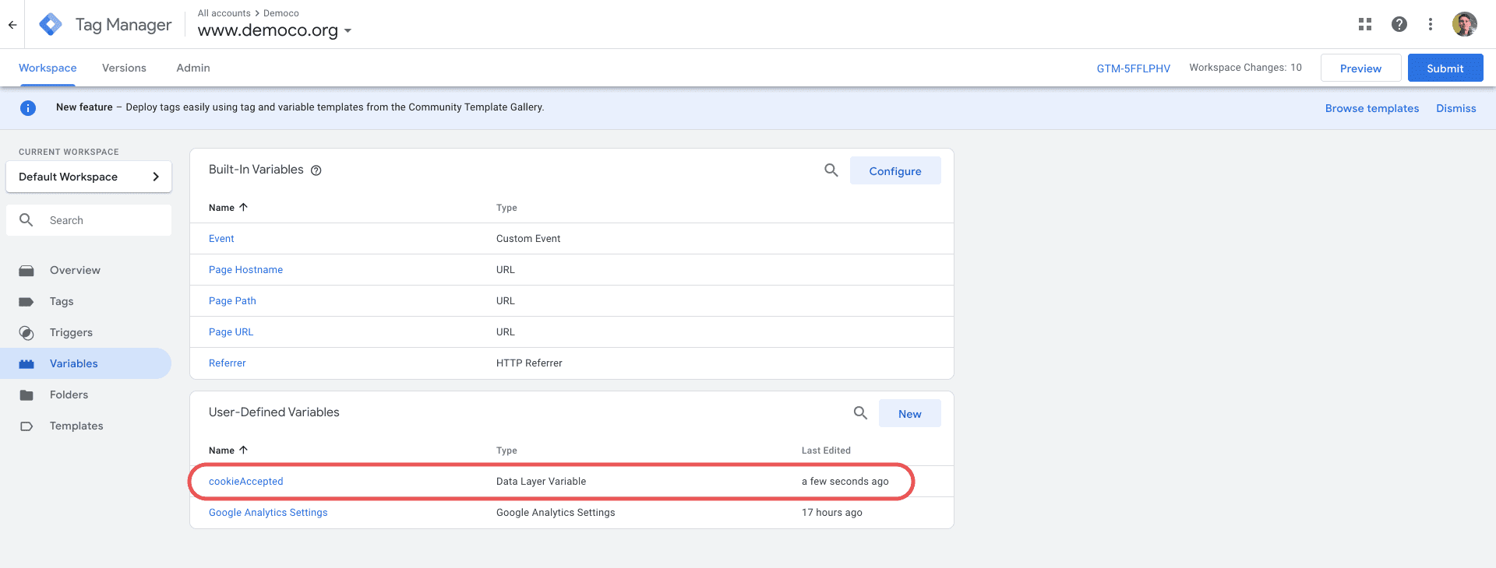The width and height of the screenshot is (1496, 568).
Task: Click Workspace Changes: 10
Action: click(1245, 68)
